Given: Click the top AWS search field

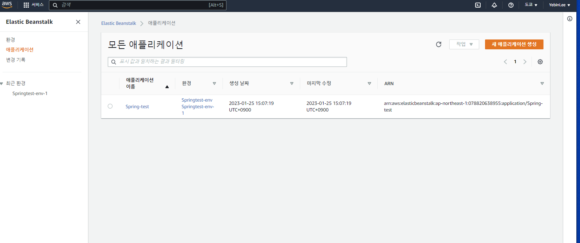Looking at the screenshot, I should [138, 5].
